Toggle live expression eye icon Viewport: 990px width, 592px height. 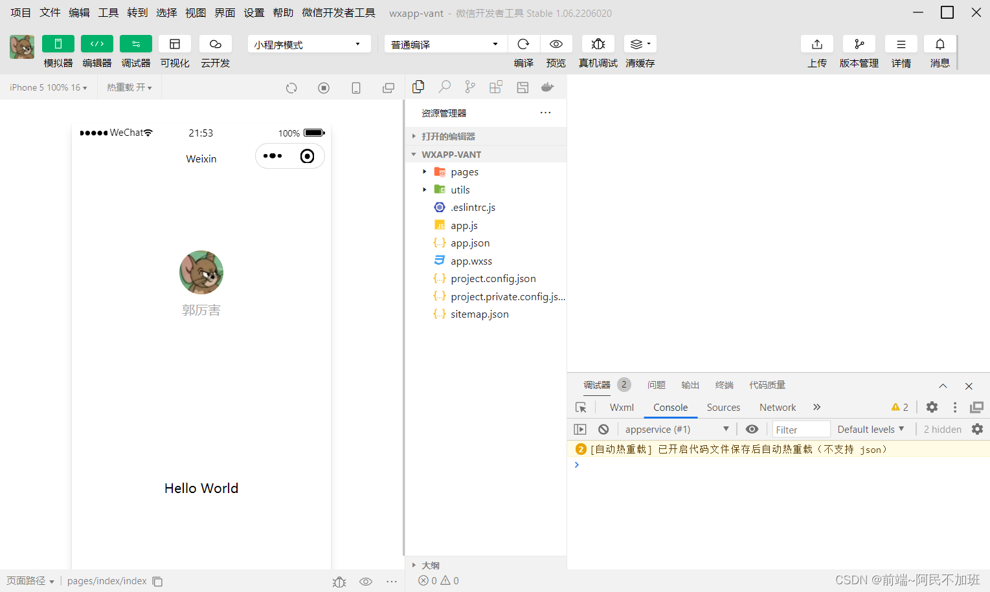pos(752,429)
